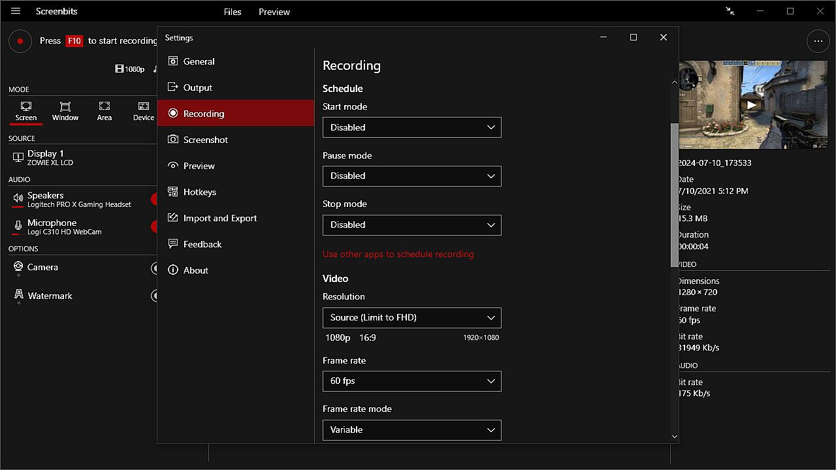This screenshot has height=470, width=836.
Task: Open the Hotkeys settings section
Action: coord(199,192)
